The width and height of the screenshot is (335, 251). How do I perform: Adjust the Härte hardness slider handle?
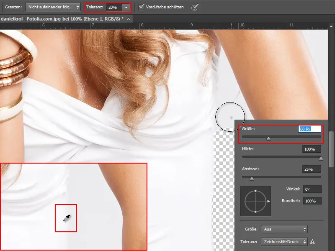tap(321, 159)
